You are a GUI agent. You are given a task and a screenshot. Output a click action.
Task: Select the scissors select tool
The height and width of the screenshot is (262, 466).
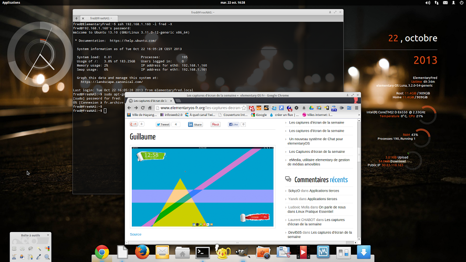[14, 257]
